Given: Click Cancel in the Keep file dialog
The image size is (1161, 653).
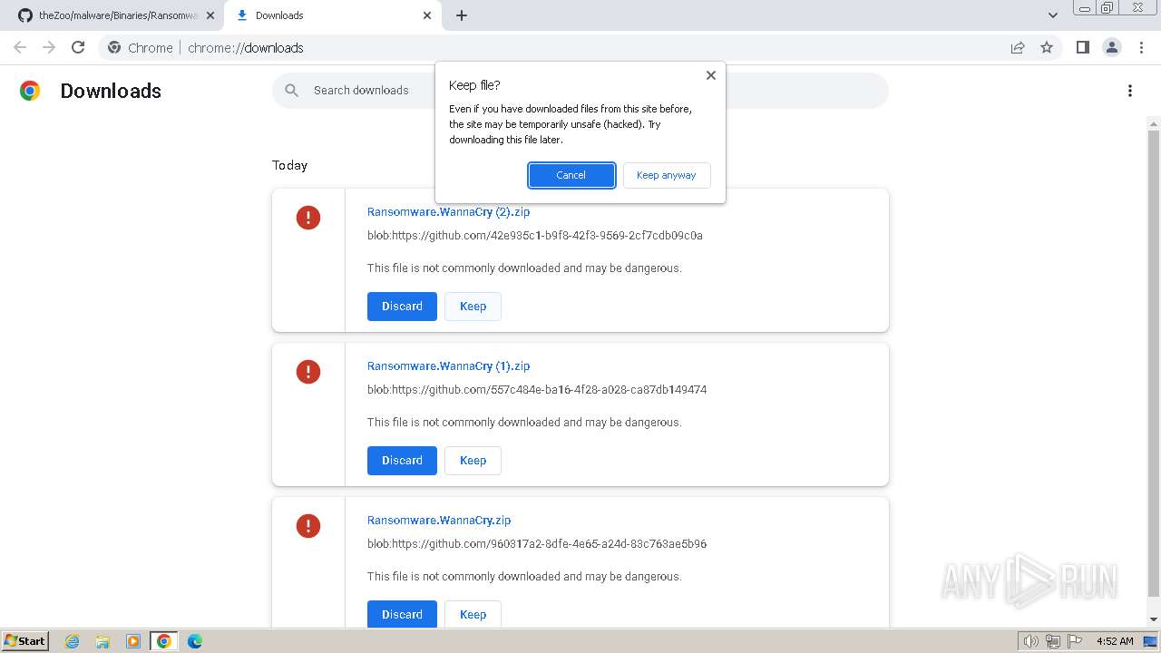Looking at the screenshot, I should click(x=571, y=175).
